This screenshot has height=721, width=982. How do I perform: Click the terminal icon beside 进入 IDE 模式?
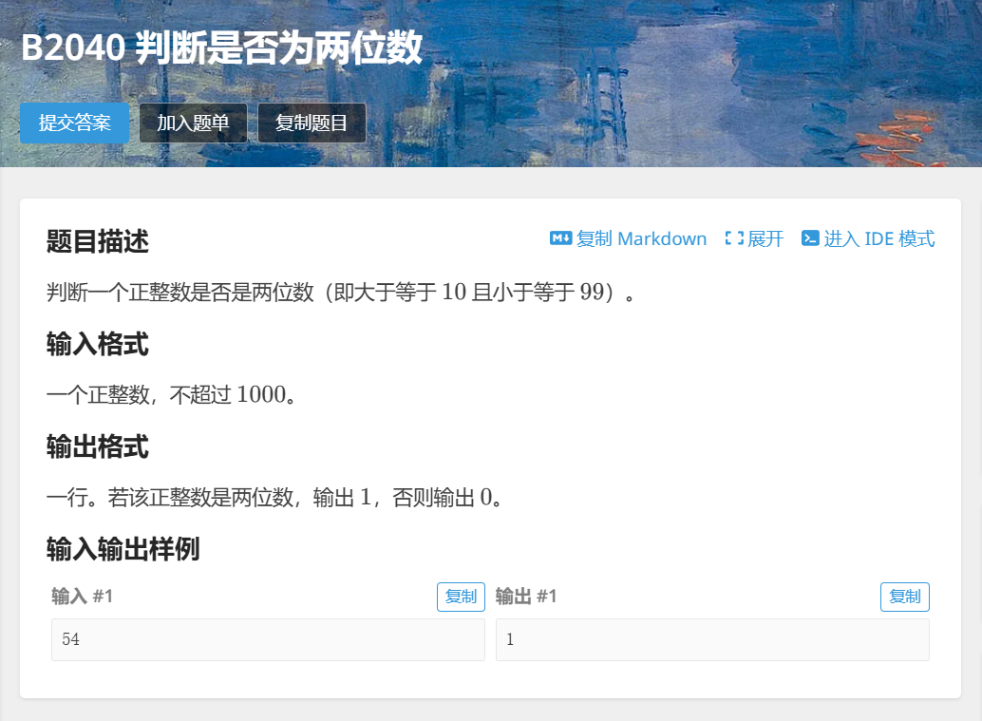tap(809, 238)
